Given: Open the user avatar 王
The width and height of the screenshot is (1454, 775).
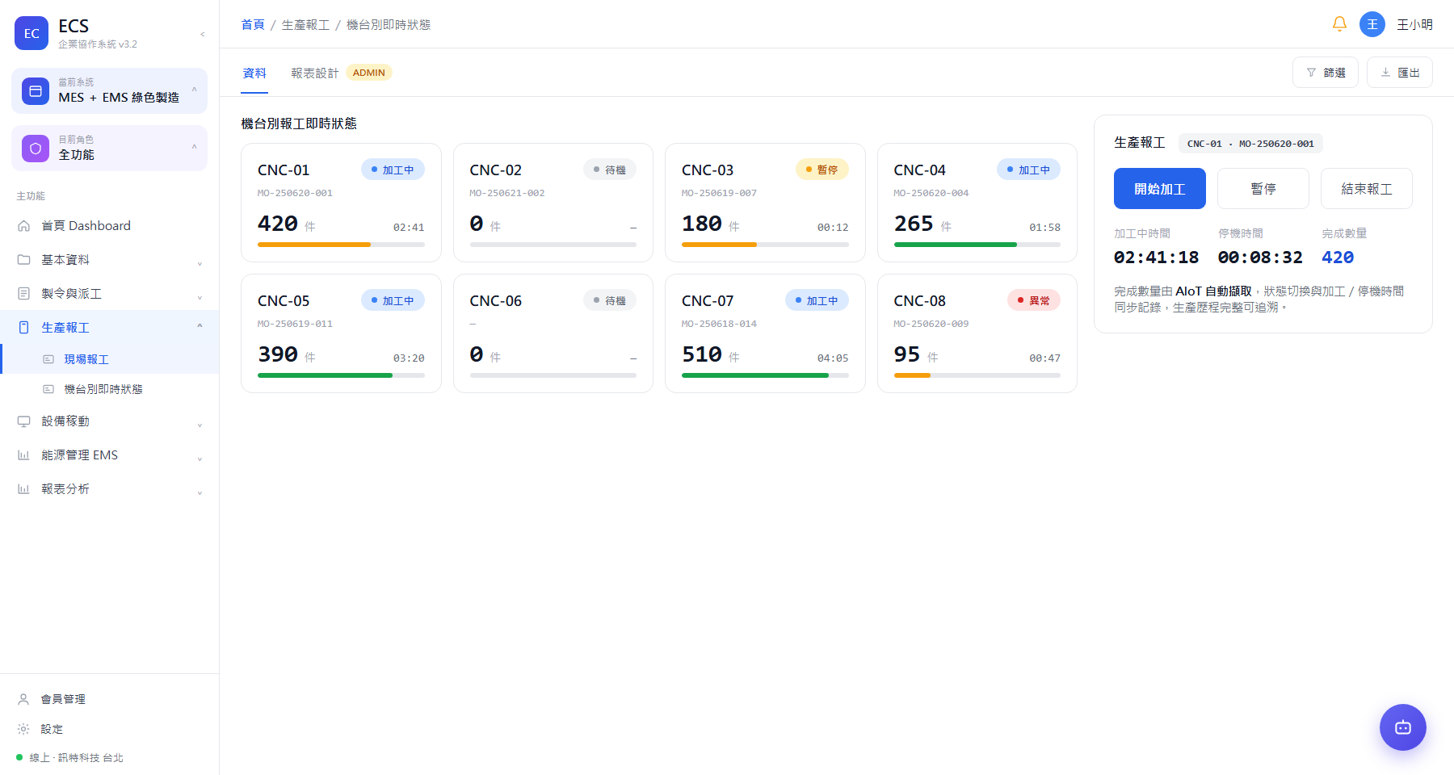Looking at the screenshot, I should pos(1372,24).
